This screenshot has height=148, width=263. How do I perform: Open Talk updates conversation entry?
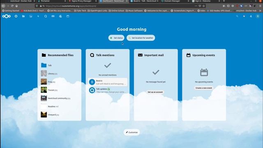[108, 90]
